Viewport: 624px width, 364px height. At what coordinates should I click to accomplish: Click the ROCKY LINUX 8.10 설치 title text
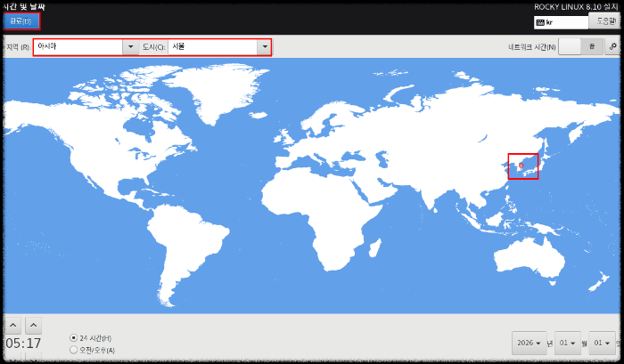(x=576, y=7)
